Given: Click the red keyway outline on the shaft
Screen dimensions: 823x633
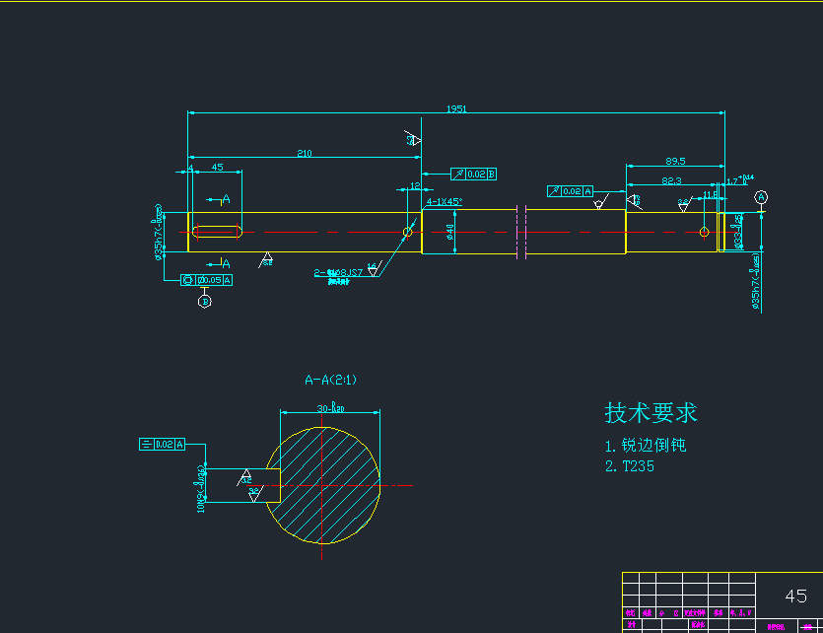Looking at the screenshot, I should click(217, 231).
